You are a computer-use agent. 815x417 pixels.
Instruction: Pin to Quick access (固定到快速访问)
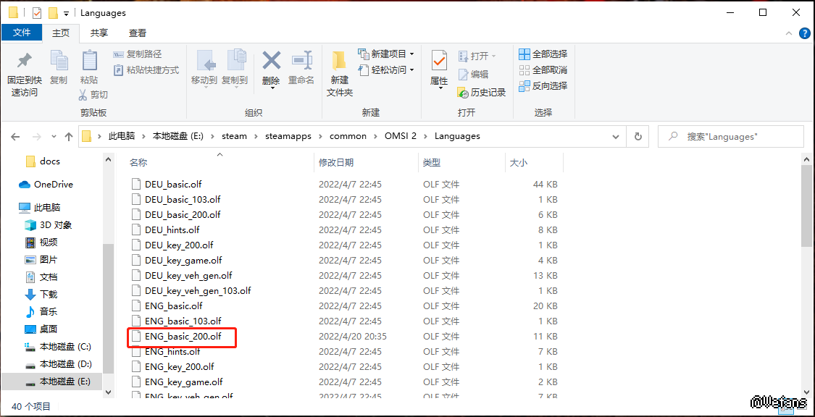[24, 75]
